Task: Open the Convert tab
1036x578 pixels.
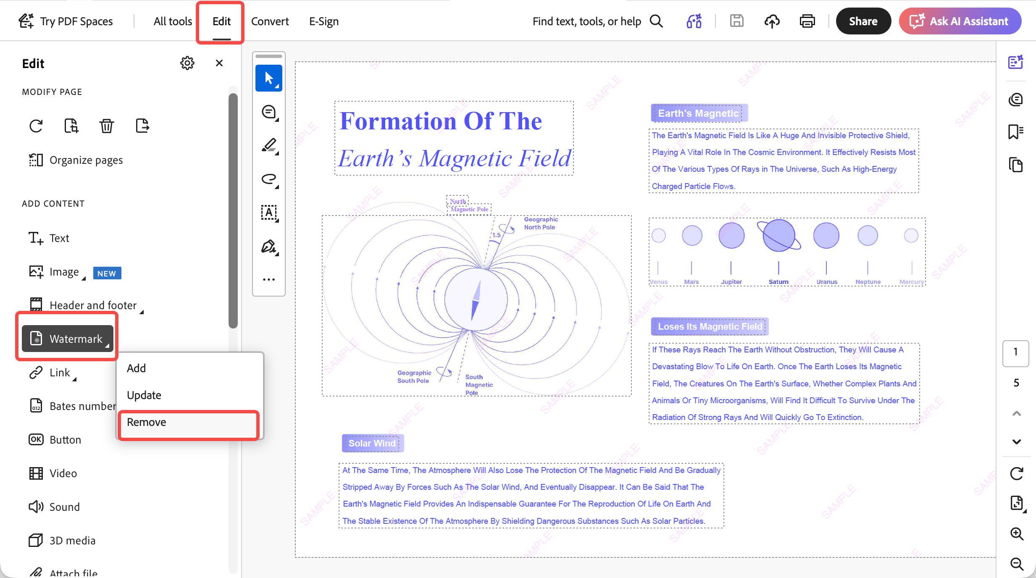Action: 270,21
